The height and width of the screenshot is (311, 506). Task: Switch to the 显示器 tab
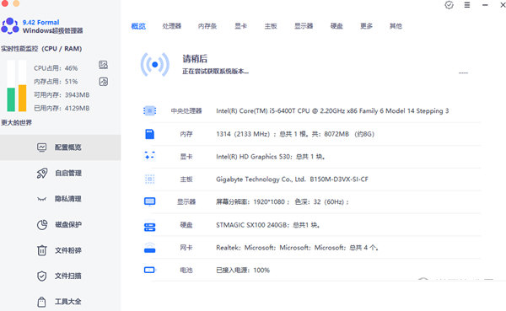point(304,26)
